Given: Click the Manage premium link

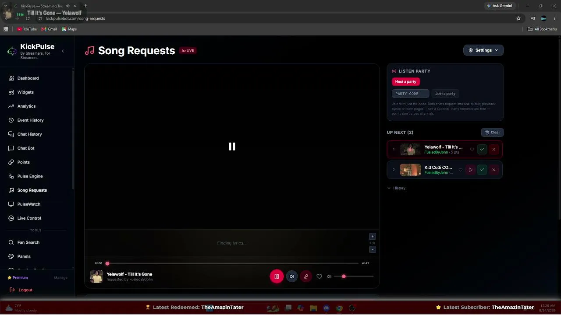Looking at the screenshot, I should [60, 278].
